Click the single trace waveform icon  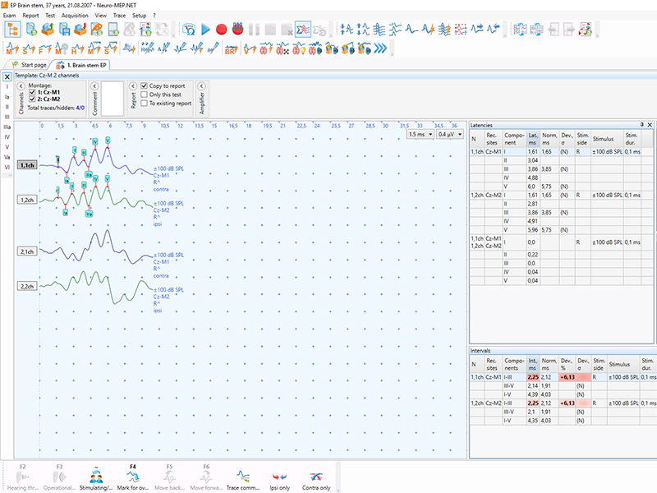(x=412, y=30)
